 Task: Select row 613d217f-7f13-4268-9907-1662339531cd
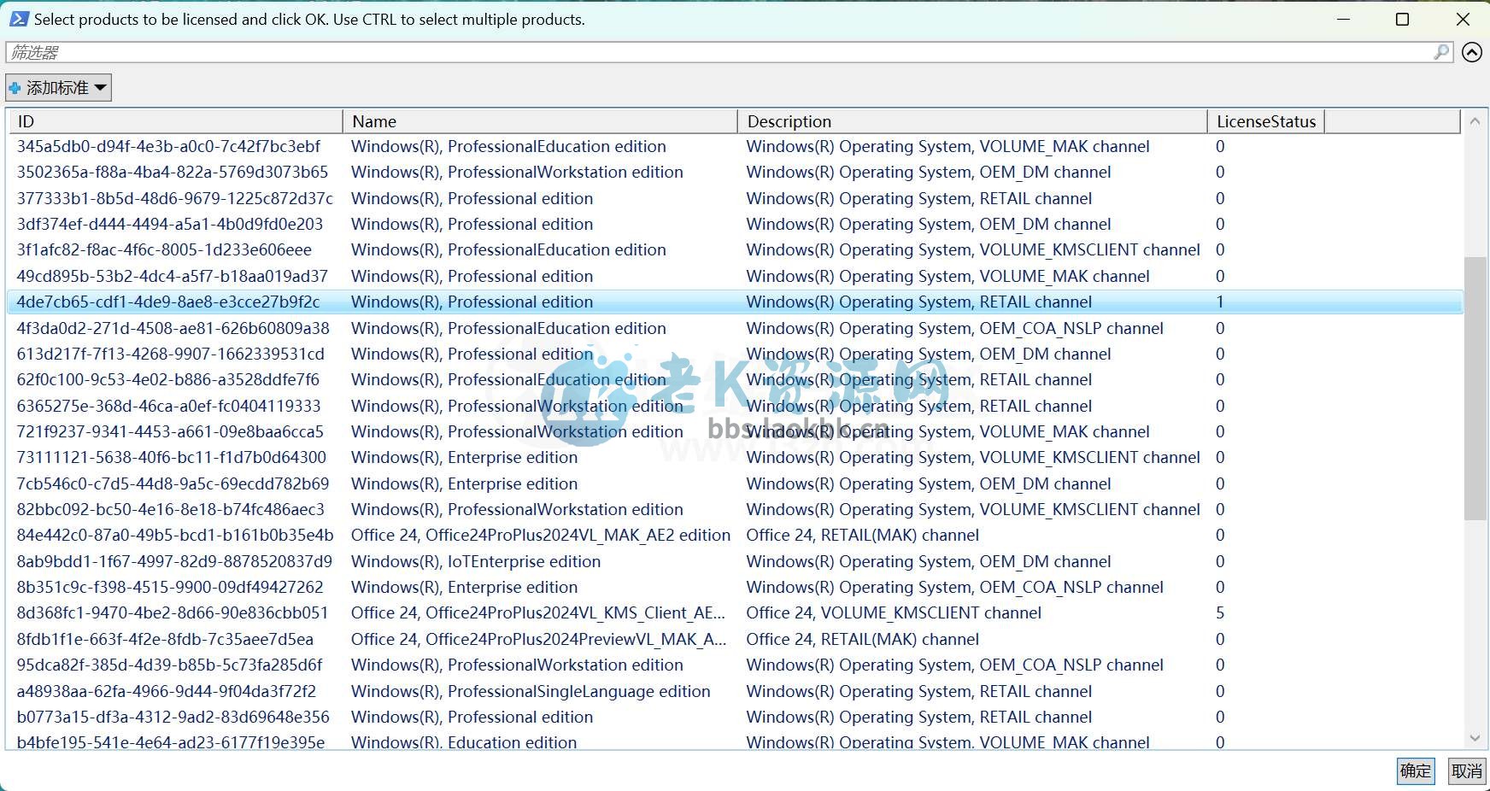tap(735, 354)
